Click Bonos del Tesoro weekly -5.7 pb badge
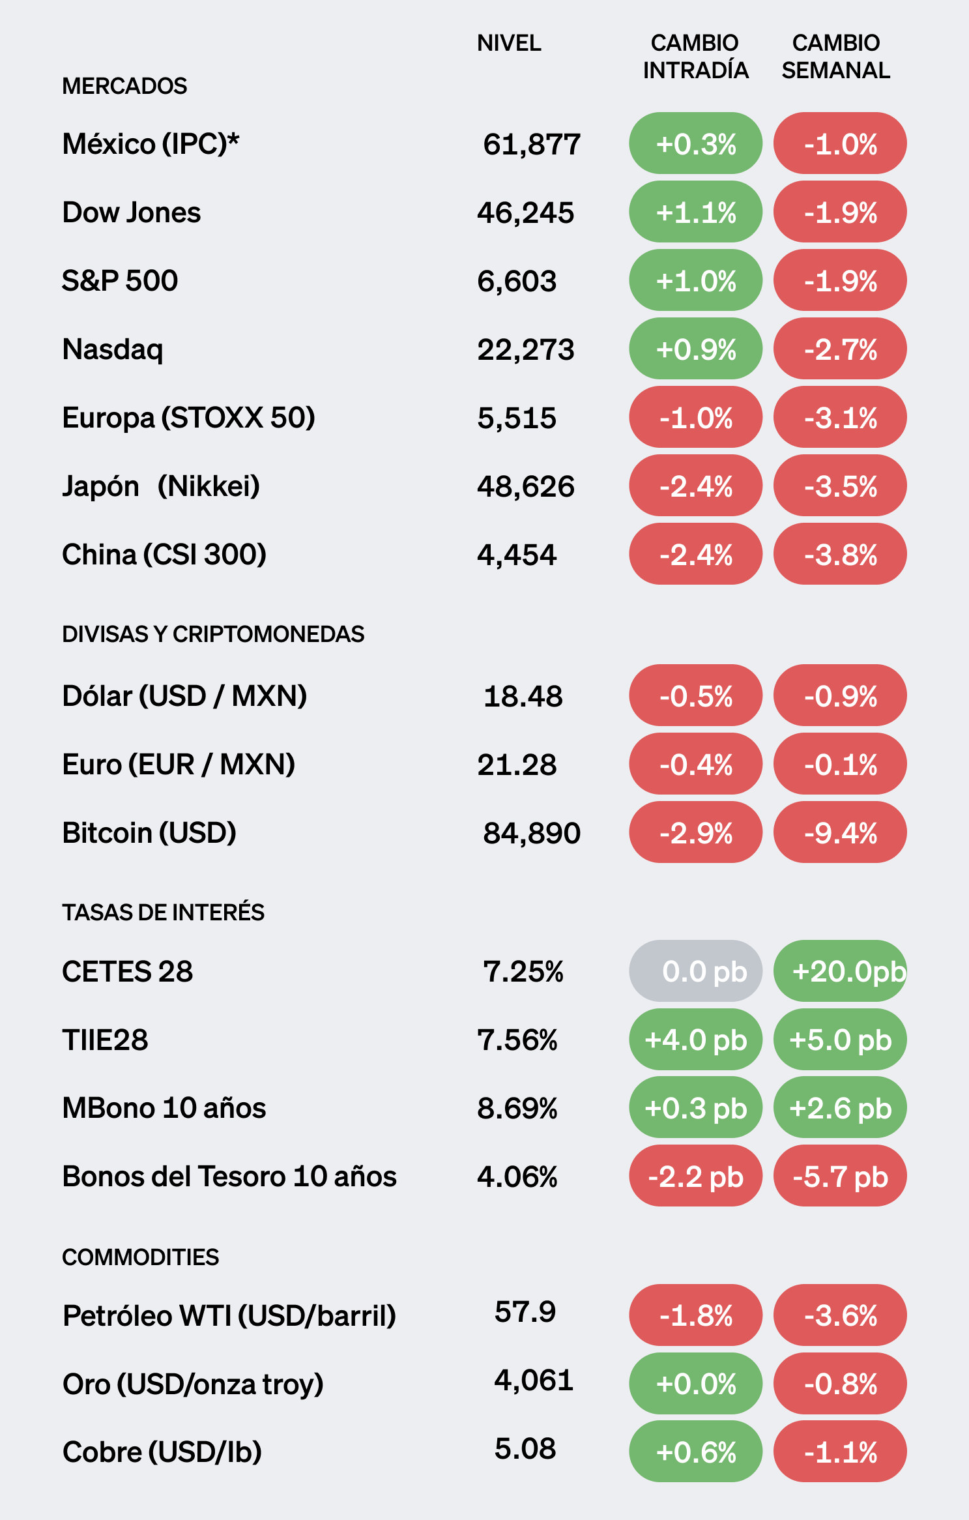Image resolution: width=969 pixels, height=1520 pixels. tap(840, 1177)
